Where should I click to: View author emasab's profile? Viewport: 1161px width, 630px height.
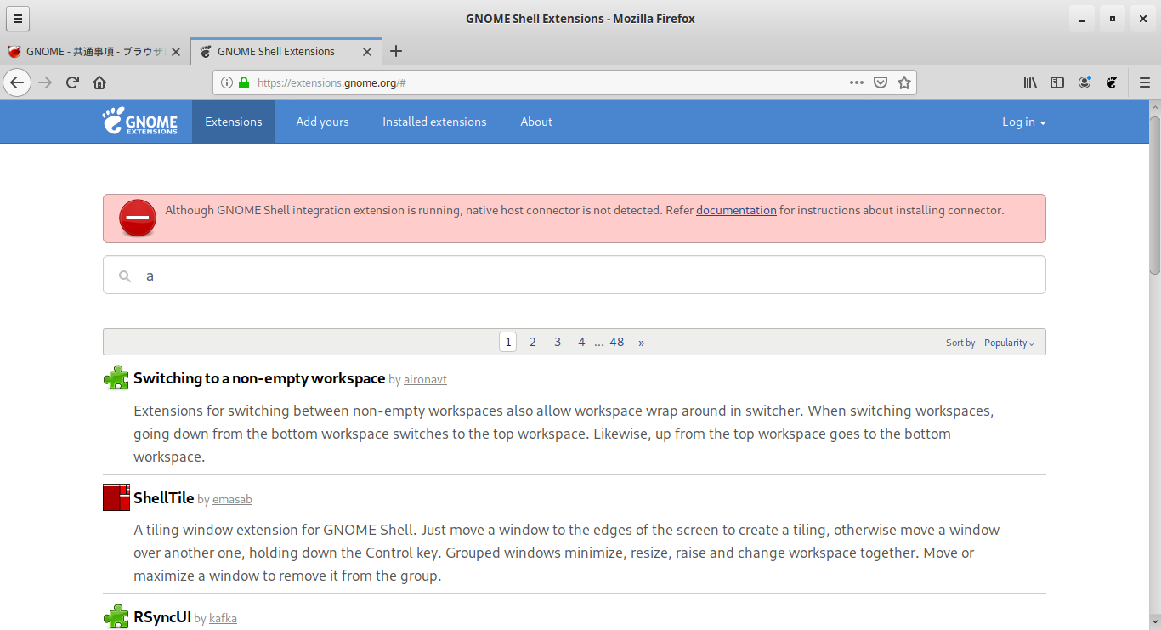tap(232, 499)
